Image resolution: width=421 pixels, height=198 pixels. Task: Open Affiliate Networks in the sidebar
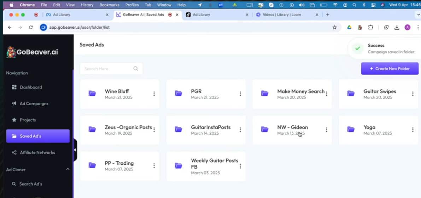tap(33, 153)
